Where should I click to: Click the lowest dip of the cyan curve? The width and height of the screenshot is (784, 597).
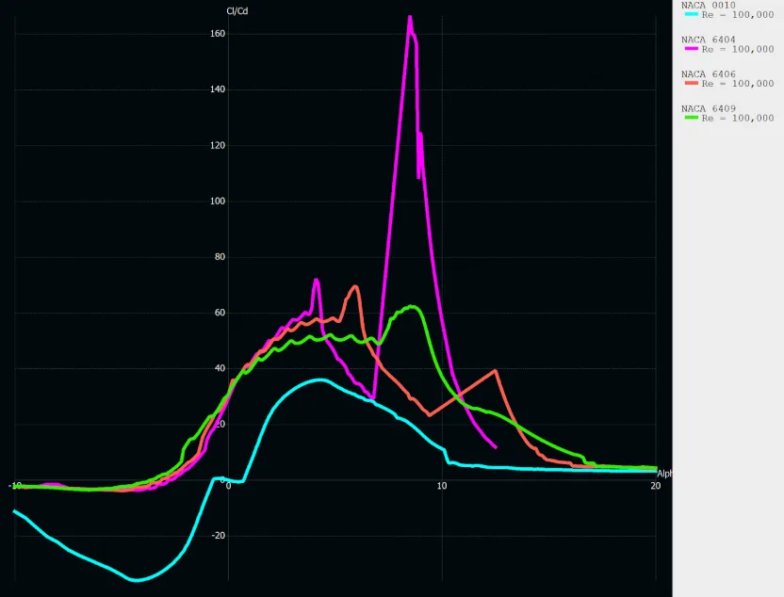[x=137, y=580]
